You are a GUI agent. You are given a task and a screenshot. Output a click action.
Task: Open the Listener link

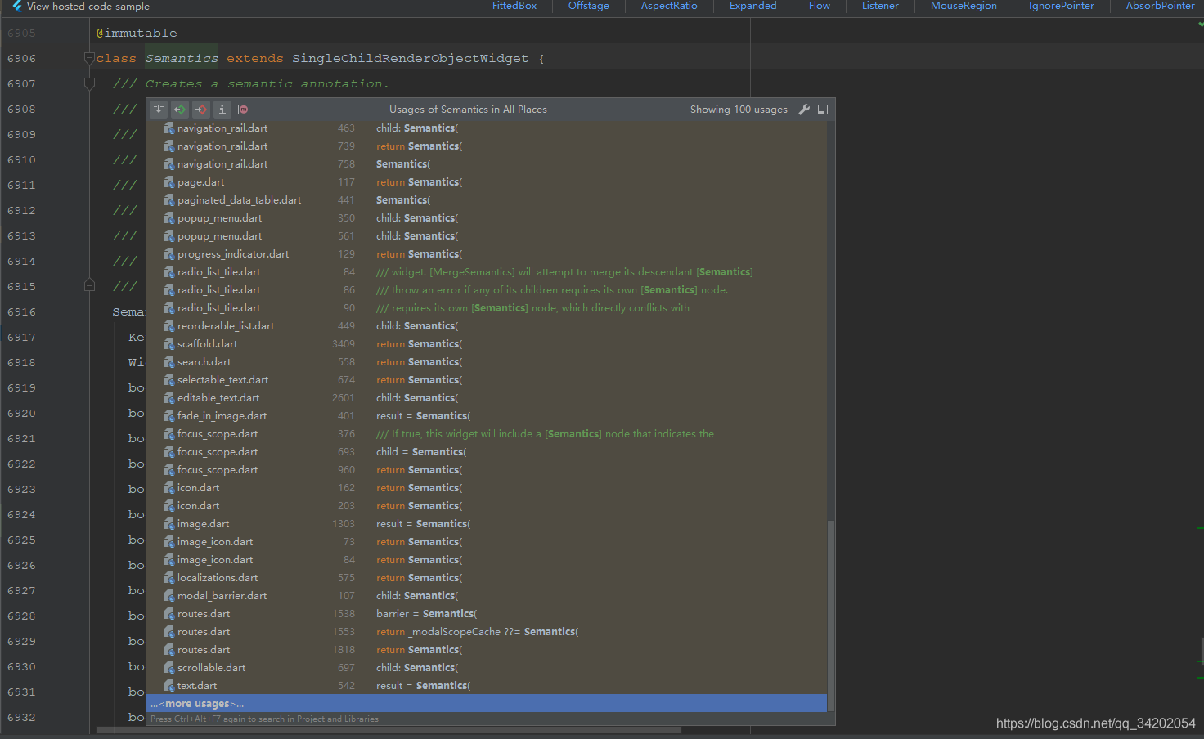880,6
